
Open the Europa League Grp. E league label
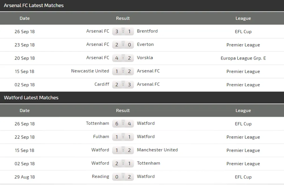click(243, 58)
